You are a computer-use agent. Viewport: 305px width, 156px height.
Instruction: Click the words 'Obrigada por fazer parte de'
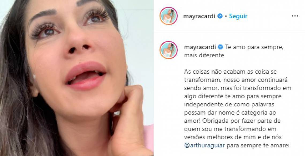pos(242,121)
